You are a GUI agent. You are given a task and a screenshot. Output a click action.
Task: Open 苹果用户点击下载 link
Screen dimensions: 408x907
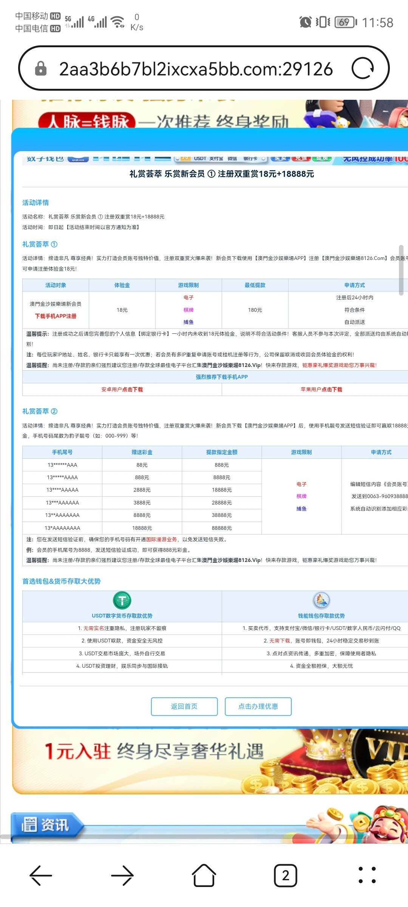(x=321, y=389)
